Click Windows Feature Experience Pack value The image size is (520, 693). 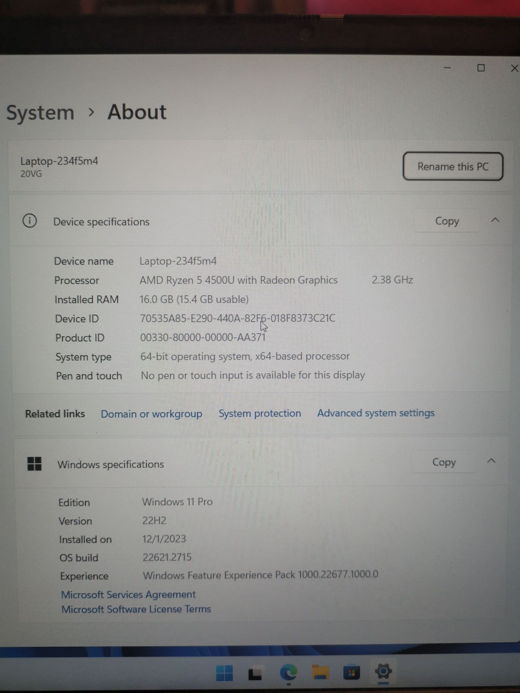[x=260, y=574]
